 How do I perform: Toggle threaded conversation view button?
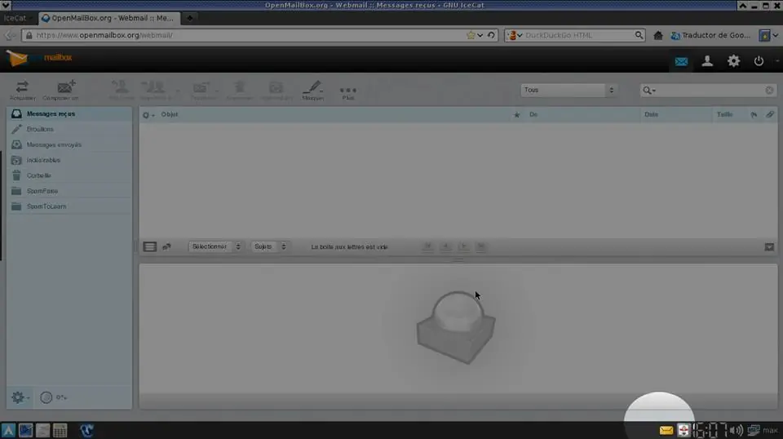point(166,246)
